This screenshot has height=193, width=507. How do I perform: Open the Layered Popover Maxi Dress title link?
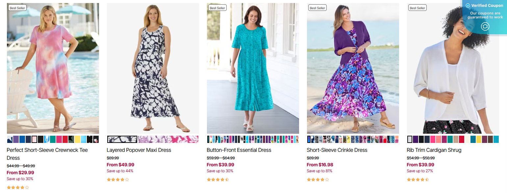click(x=139, y=150)
